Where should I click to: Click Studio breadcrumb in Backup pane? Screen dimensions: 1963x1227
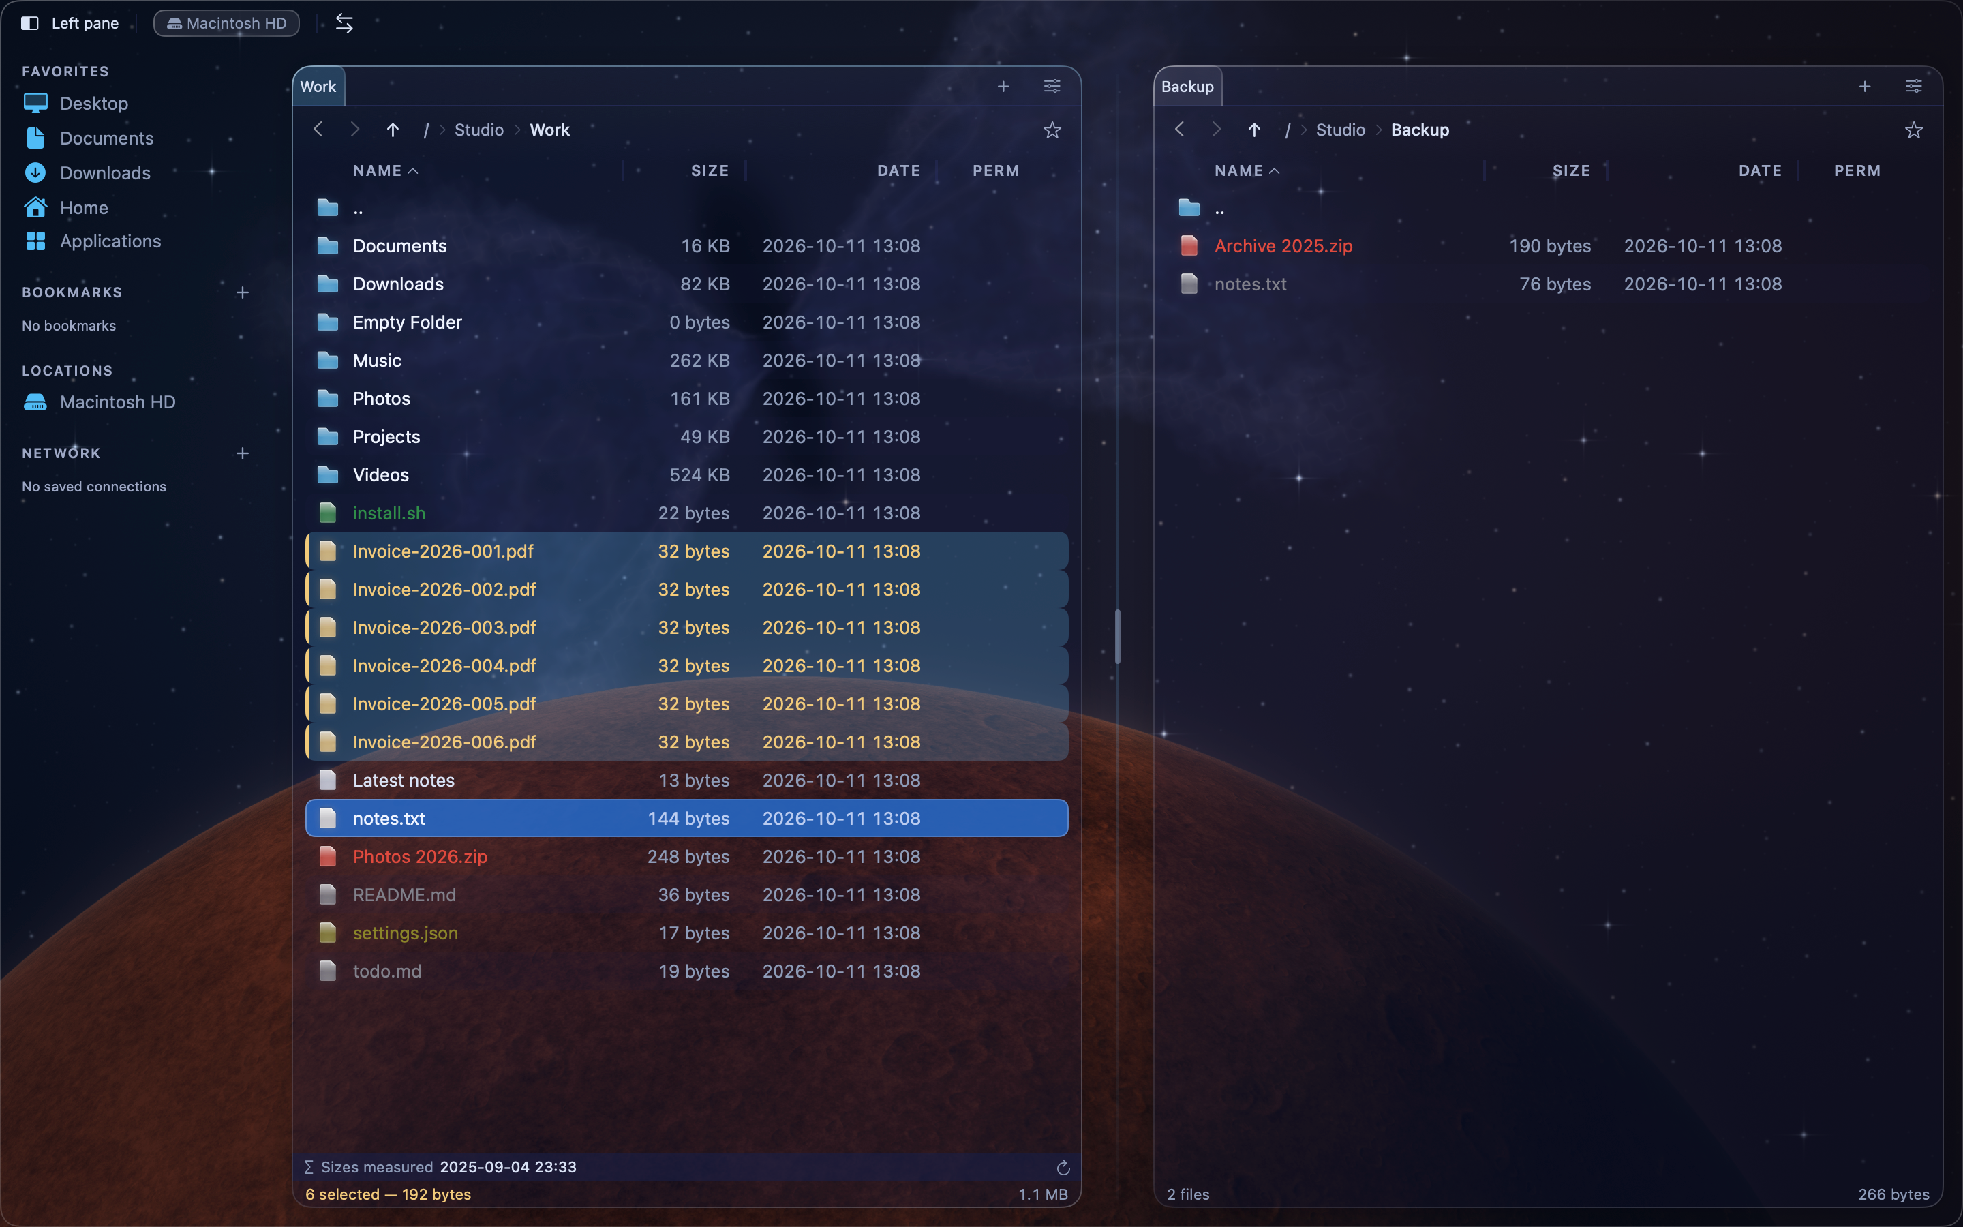tap(1340, 130)
